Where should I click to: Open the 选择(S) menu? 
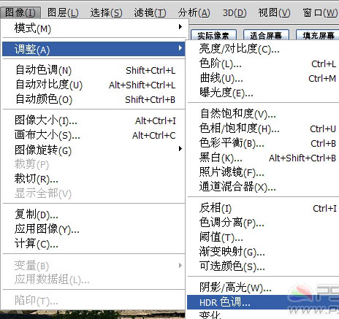pyautogui.click(x=106, y=12)
